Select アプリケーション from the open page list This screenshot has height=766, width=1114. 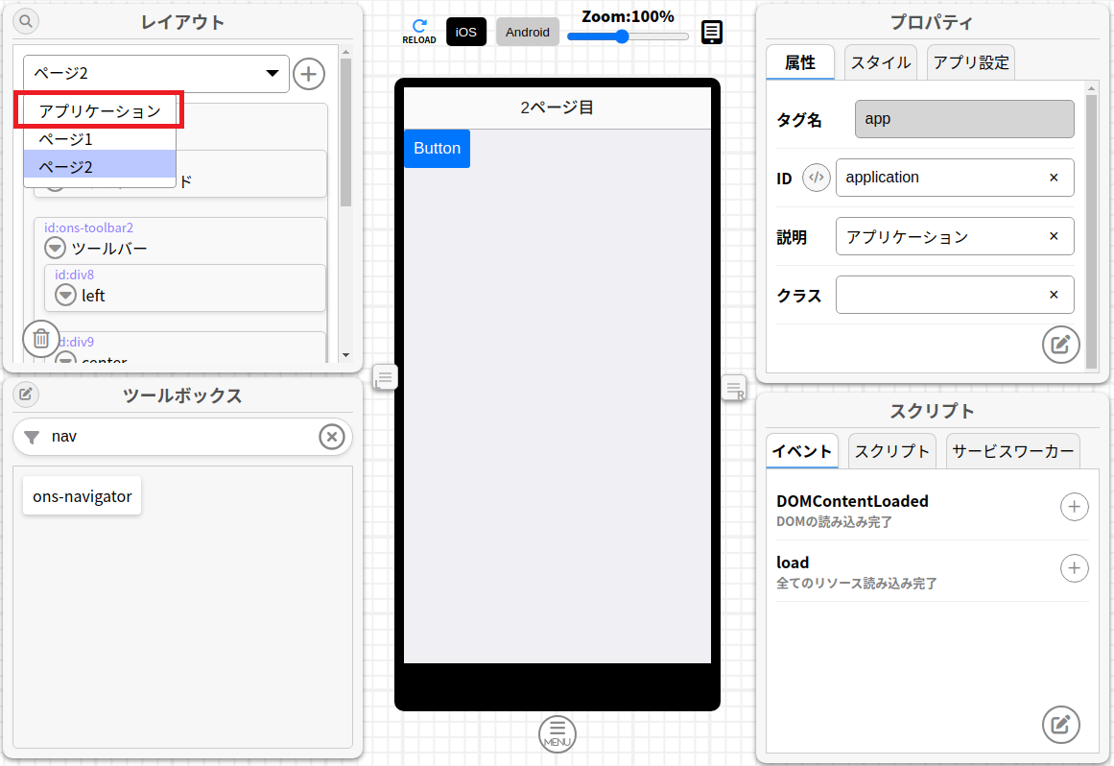coord(99,109)
